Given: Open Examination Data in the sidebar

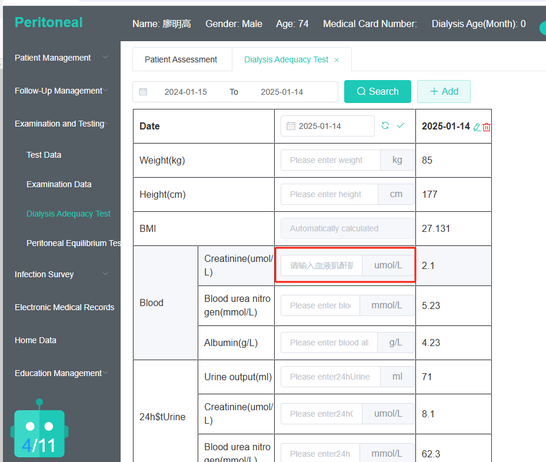Looking at the screenshot, I should click(59, 184).
